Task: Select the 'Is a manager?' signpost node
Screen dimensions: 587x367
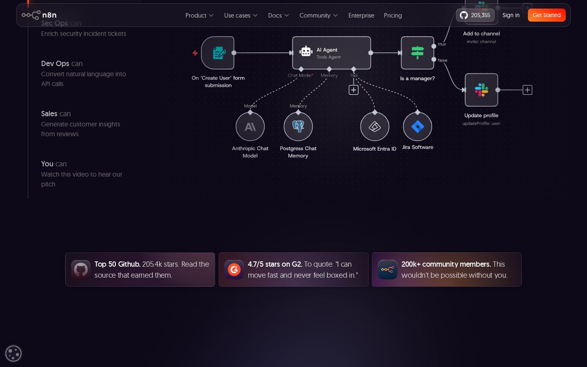Action: [417, 53]
